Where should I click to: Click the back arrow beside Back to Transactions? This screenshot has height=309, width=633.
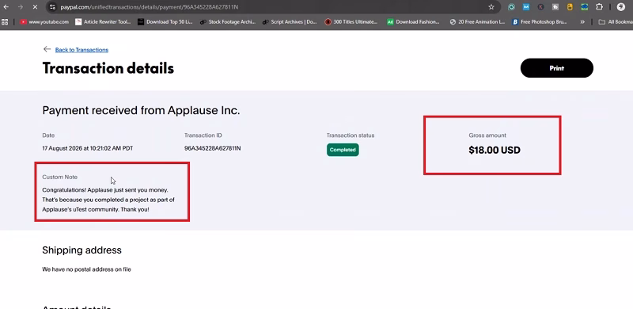(47, 49)
